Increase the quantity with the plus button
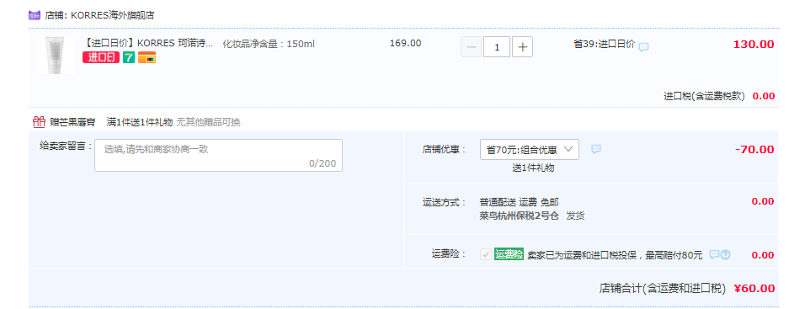 pos(522,47)
